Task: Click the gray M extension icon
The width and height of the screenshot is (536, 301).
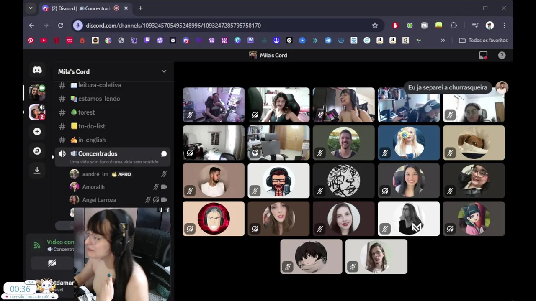Action: point(424,26)
